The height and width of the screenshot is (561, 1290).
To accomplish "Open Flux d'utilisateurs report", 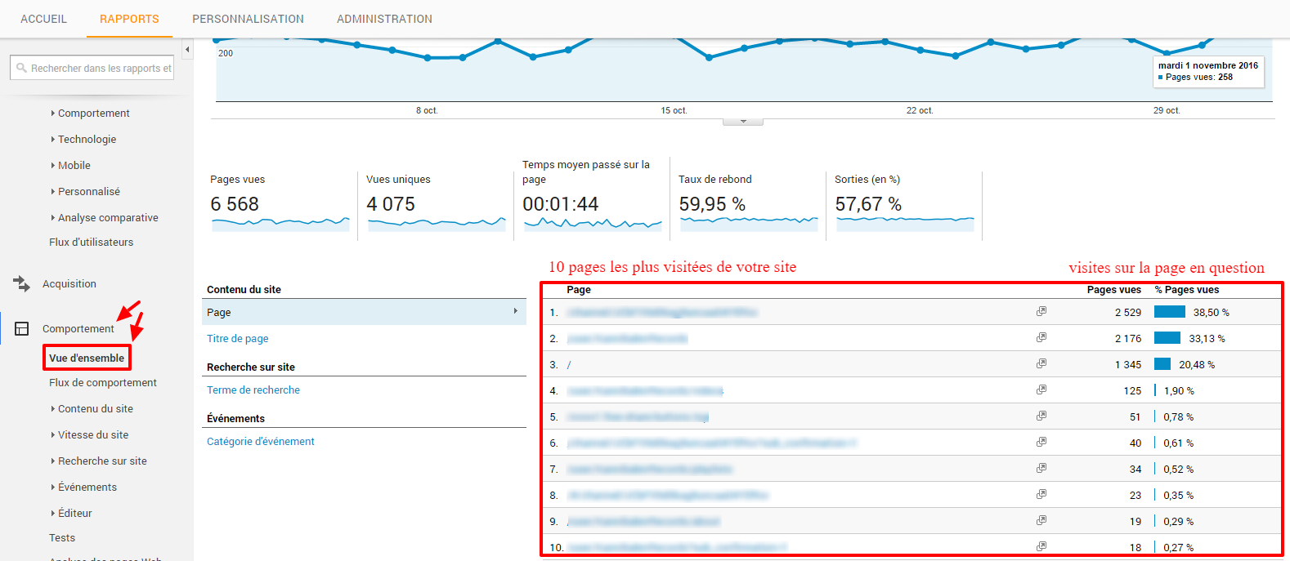I will pyautogui.click(x=91, y=242).
